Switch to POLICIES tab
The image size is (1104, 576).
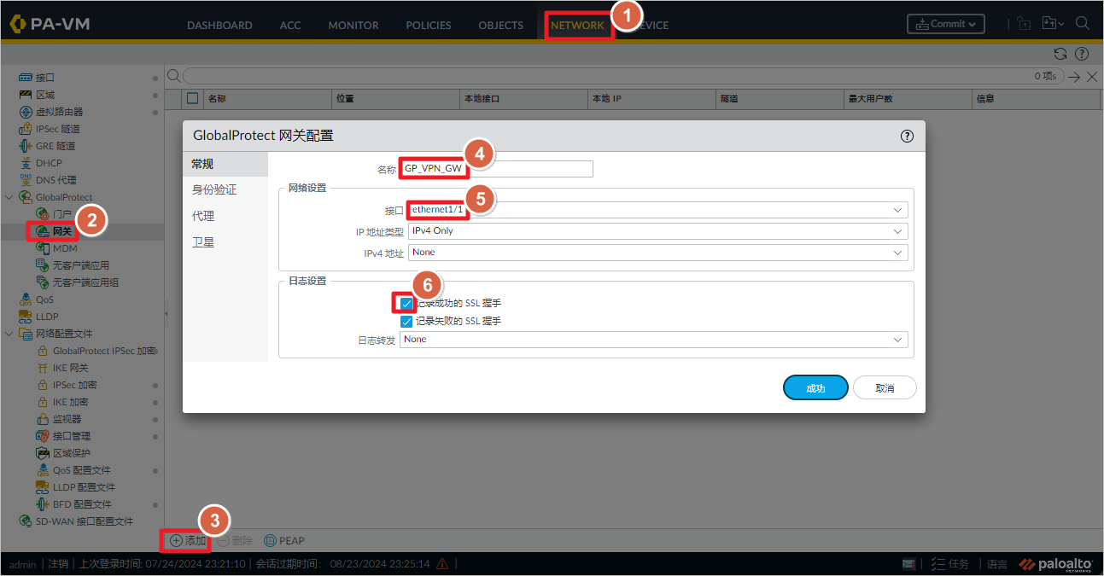tap(429, 25)
